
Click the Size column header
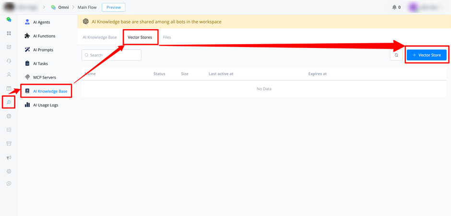tap(185, 74)
